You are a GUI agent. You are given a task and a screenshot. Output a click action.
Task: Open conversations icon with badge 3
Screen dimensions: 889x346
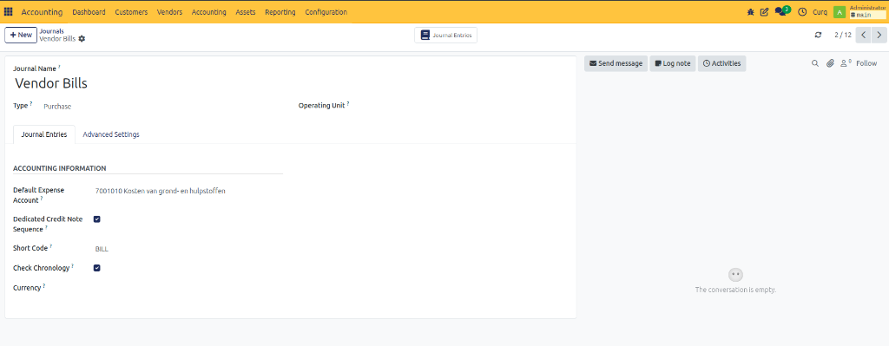point(782,11)
